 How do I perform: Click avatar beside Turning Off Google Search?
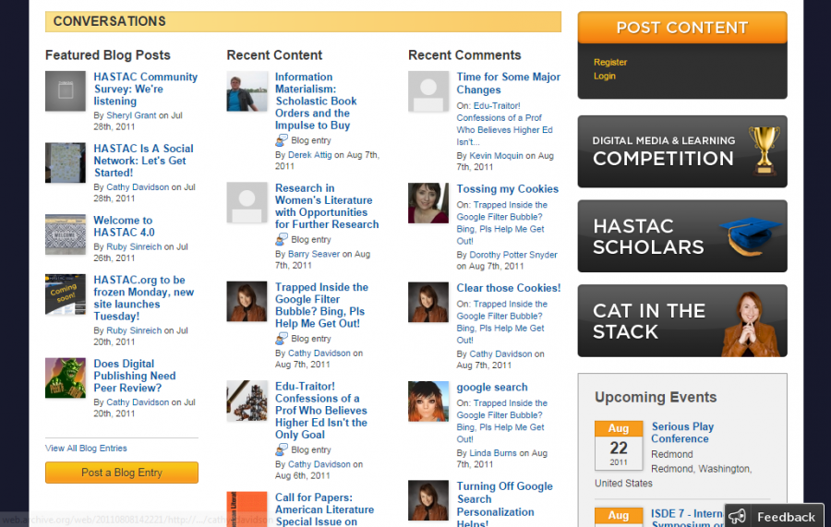tap(428, 500)
